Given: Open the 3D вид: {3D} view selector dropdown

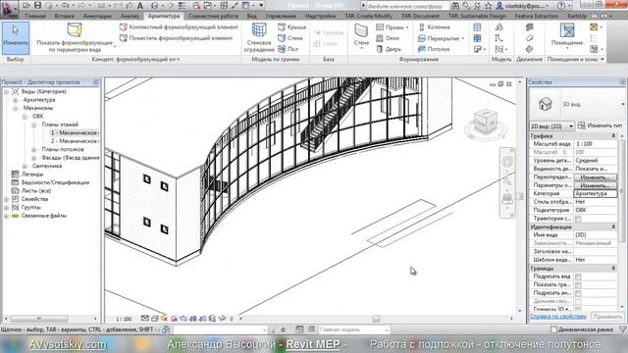Looking at the screenshot, I should (551, 126).
